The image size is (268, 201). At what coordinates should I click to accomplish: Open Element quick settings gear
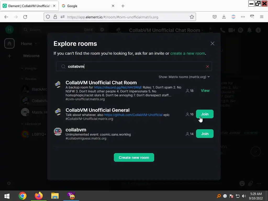click(9, 183)
